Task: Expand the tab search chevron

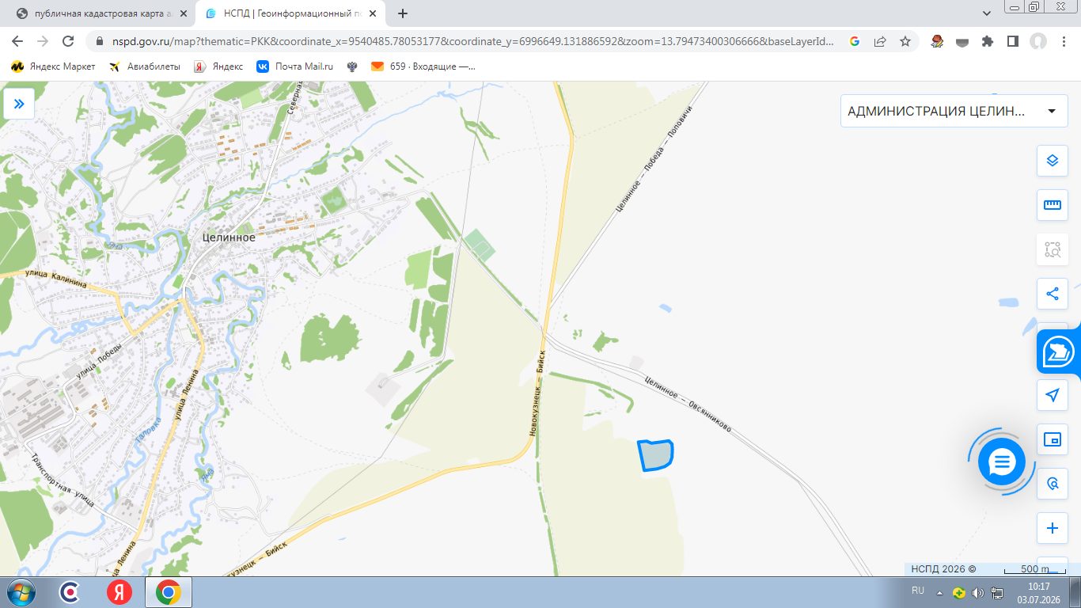Action: click(x=987, y=13)
